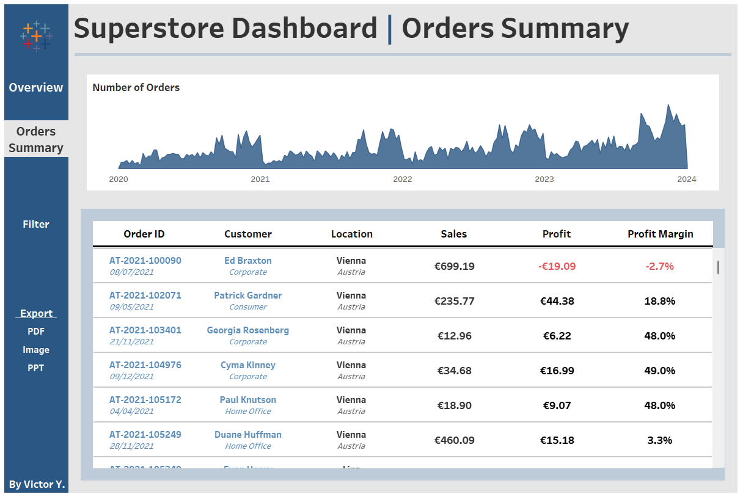Viewport: 743px width, 497px height.
Task: Export the dashboard as PDF
Action: point(35,331)
